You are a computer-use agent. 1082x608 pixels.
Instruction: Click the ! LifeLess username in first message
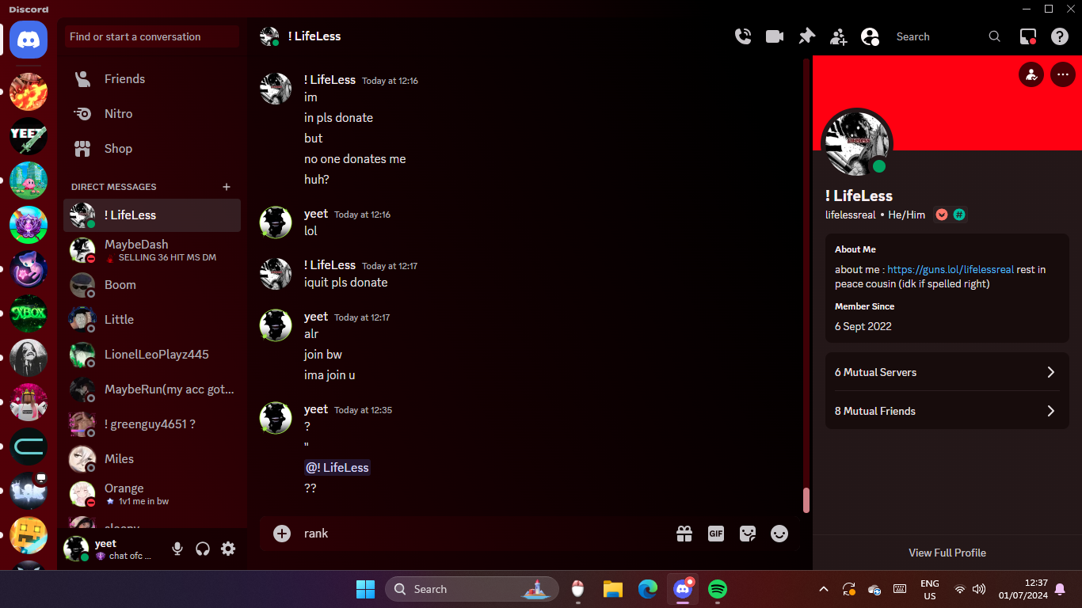click(x=330, y=80)
